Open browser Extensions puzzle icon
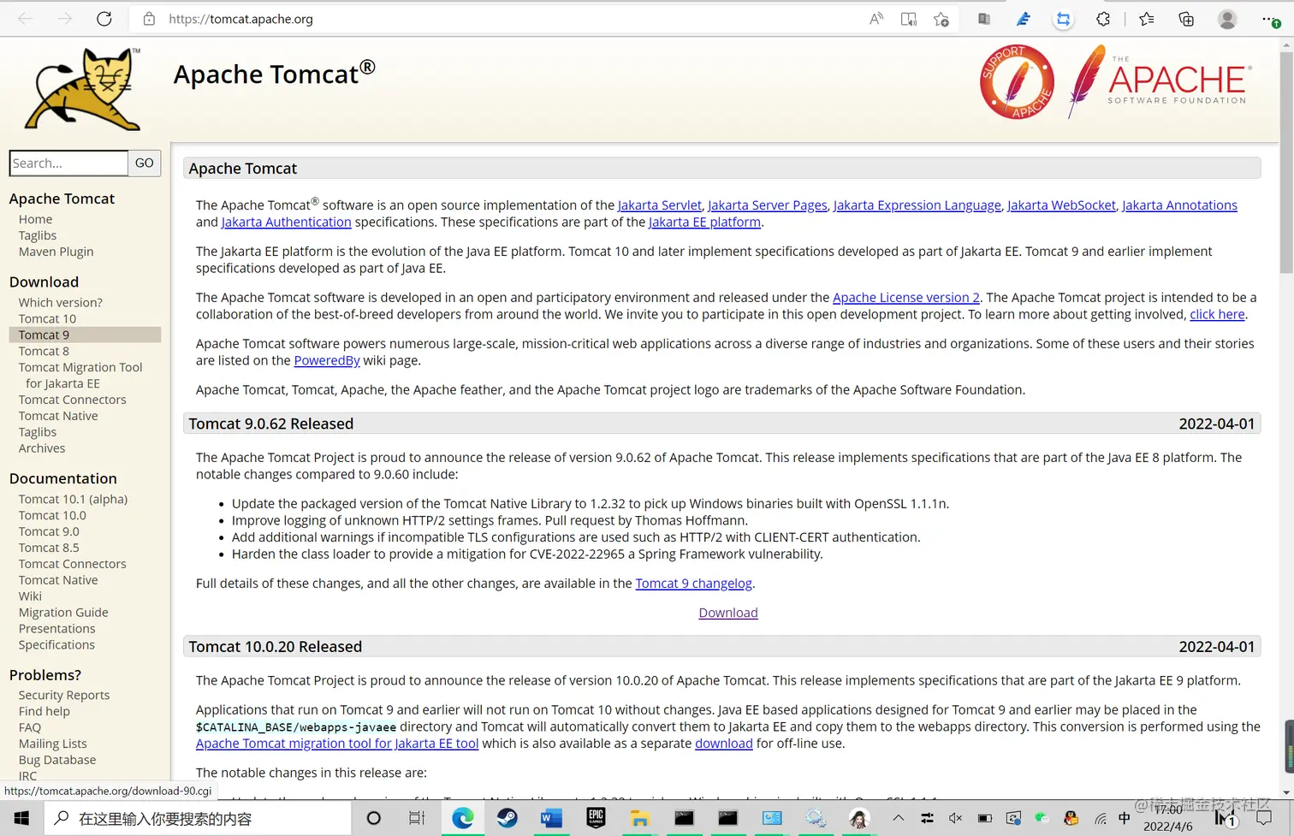This screenshot has height=836, width=1294. (x=1103, y=19)
